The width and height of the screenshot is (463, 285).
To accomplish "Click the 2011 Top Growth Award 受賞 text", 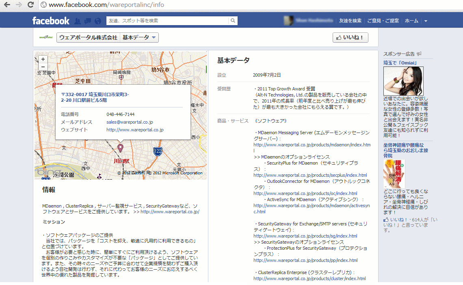I will pyautogui.click(x=286, y=89).
